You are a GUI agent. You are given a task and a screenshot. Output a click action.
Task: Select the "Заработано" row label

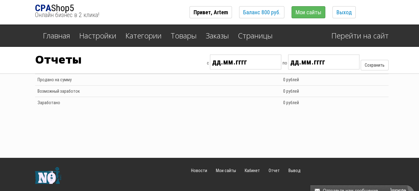pos(49,103)
